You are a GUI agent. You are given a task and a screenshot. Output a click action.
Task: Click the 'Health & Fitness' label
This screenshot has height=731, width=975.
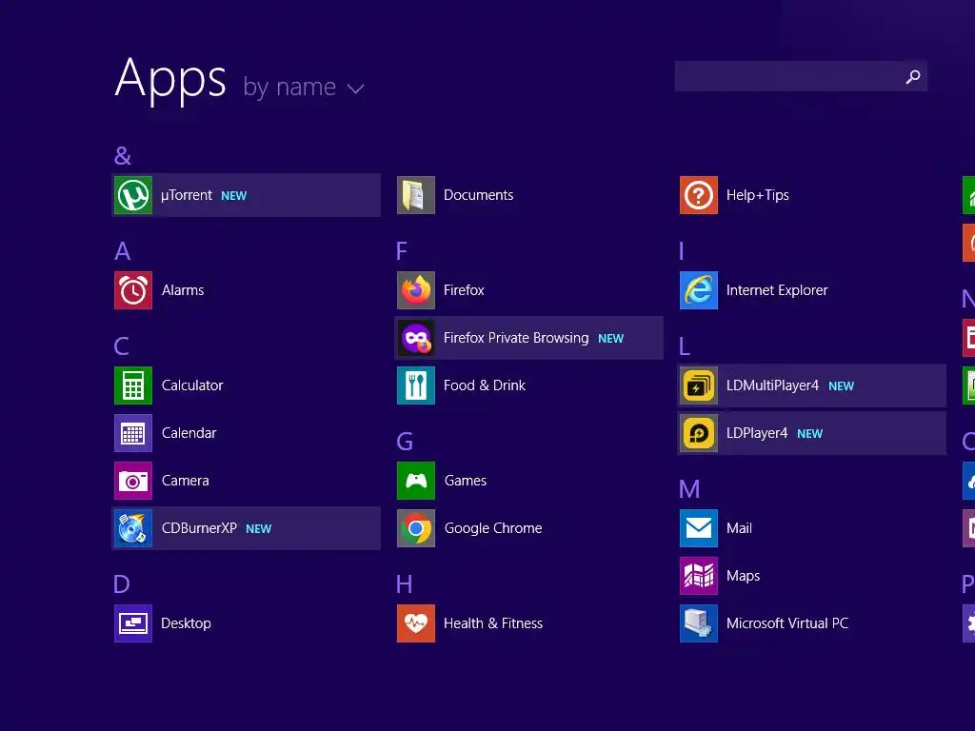(x=493, y=623)
